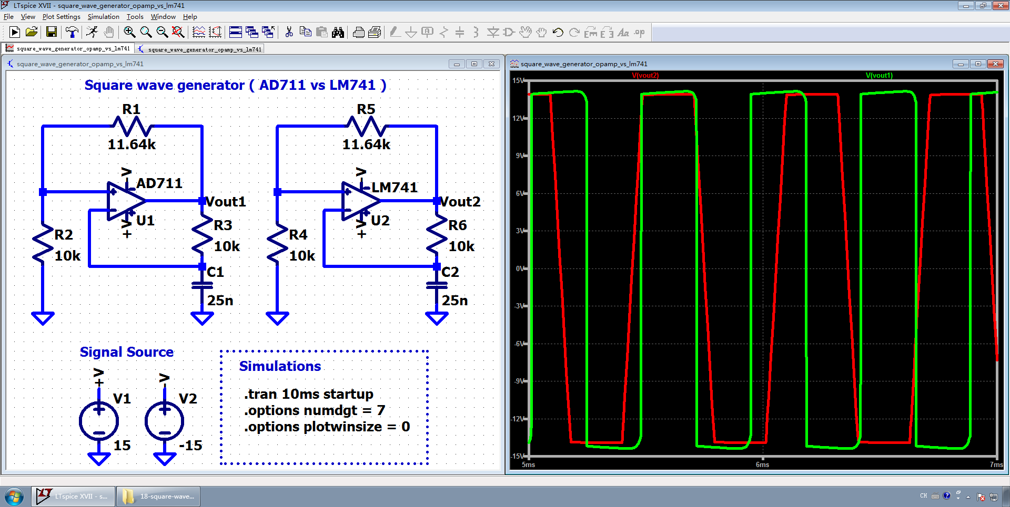
Task: Open the Simulation menu
Action: pyautogui.click(x=103, y=17)
